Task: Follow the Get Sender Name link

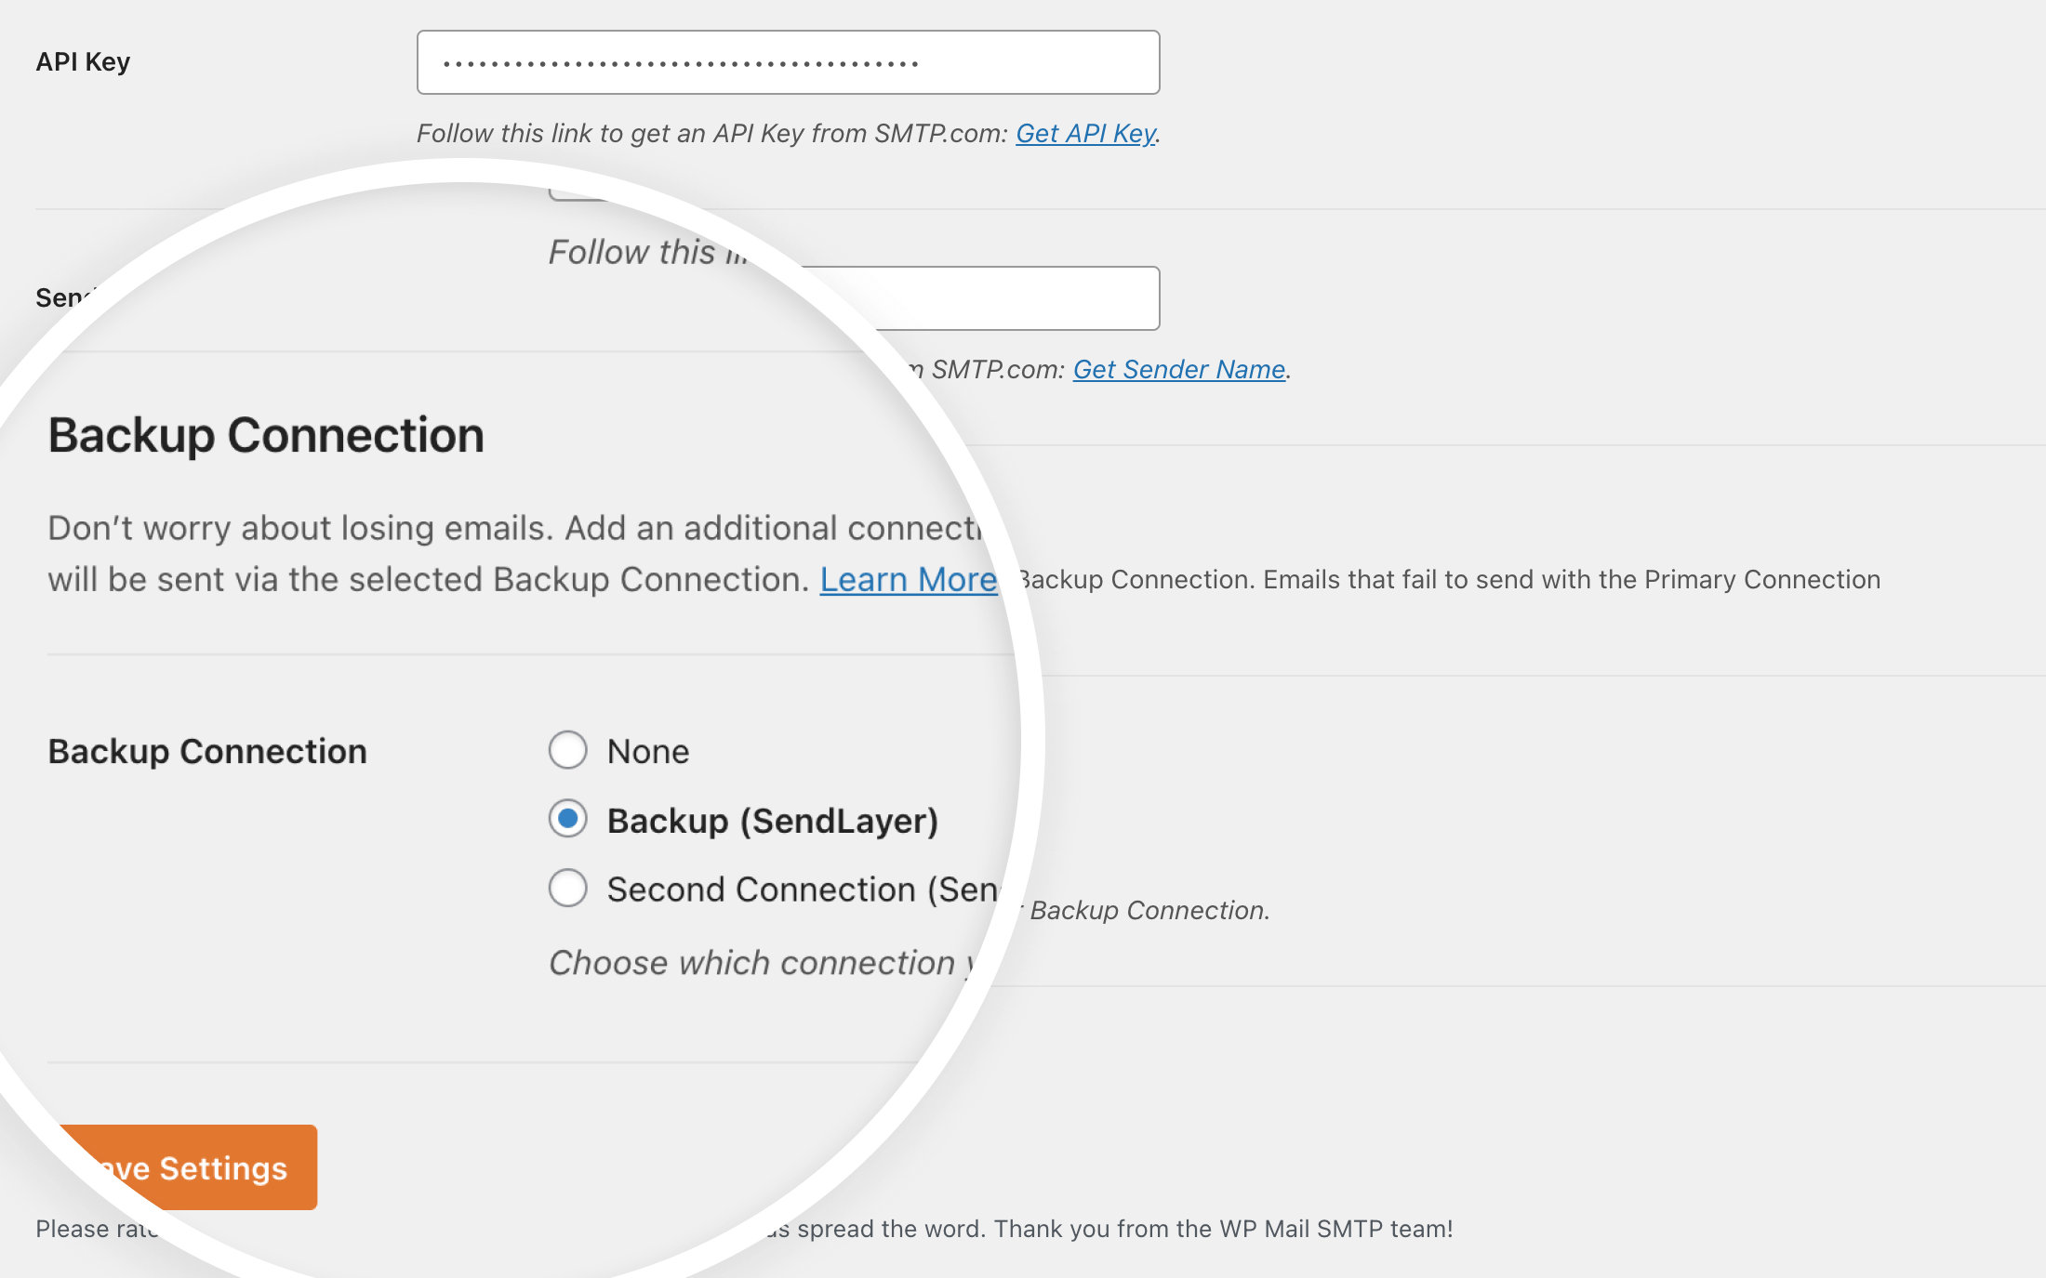Action: 1178,370
